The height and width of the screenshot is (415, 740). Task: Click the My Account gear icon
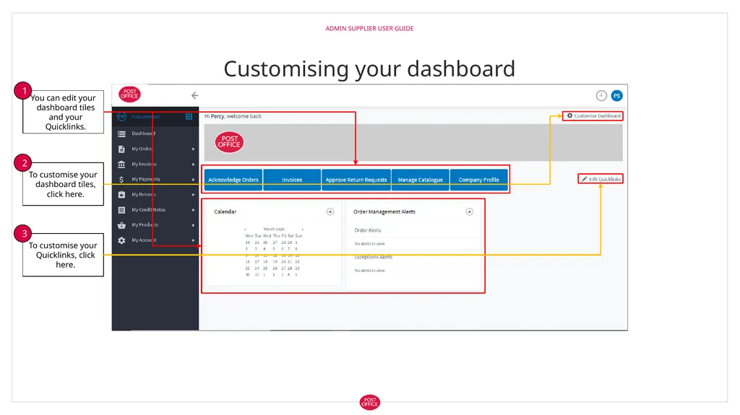tap(121, 240)
